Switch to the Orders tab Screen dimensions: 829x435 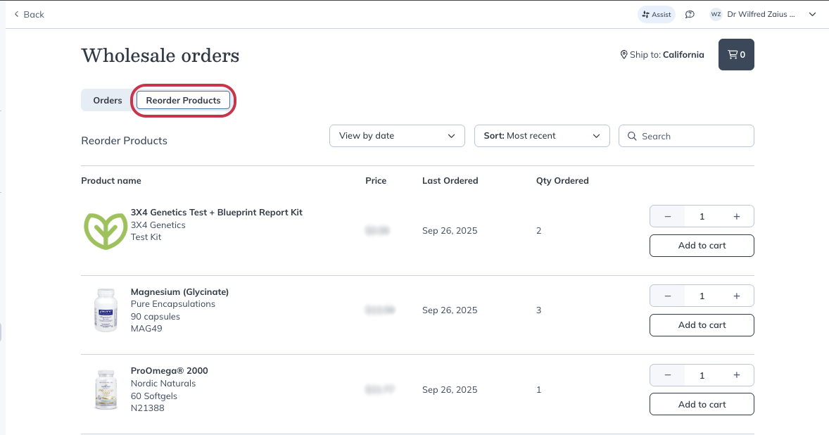(108, 101)
